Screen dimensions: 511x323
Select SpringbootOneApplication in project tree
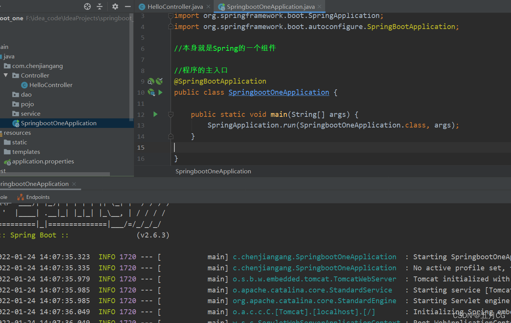point(59,123)
